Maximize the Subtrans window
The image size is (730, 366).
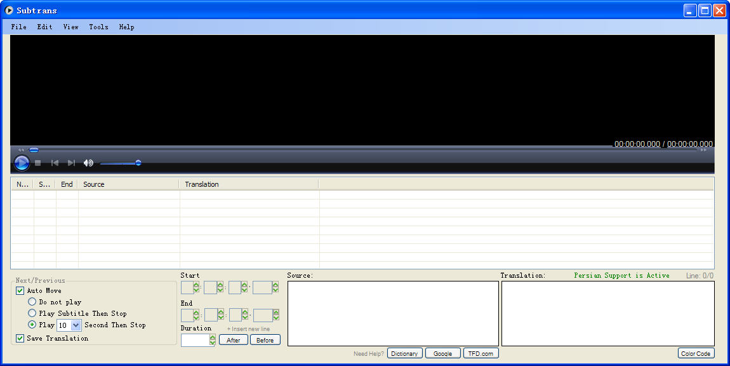(x=705, y=10)
